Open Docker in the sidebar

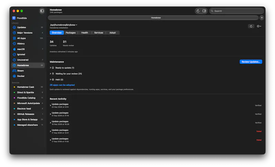pyautogui.click(x=28, y=76)
